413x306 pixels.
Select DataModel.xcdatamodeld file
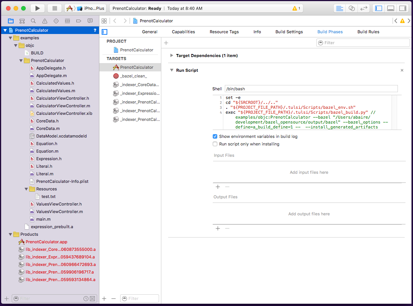(61, 136)
